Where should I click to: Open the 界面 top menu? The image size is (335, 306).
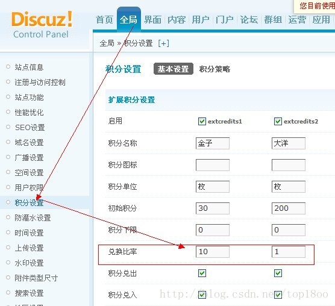152,20
